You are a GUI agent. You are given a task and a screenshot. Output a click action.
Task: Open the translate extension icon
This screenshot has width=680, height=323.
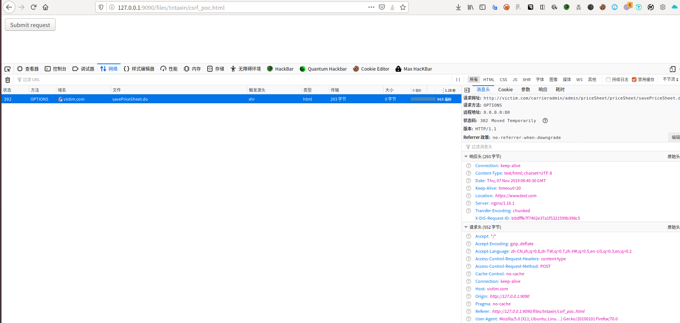click(x=495, y=7)
